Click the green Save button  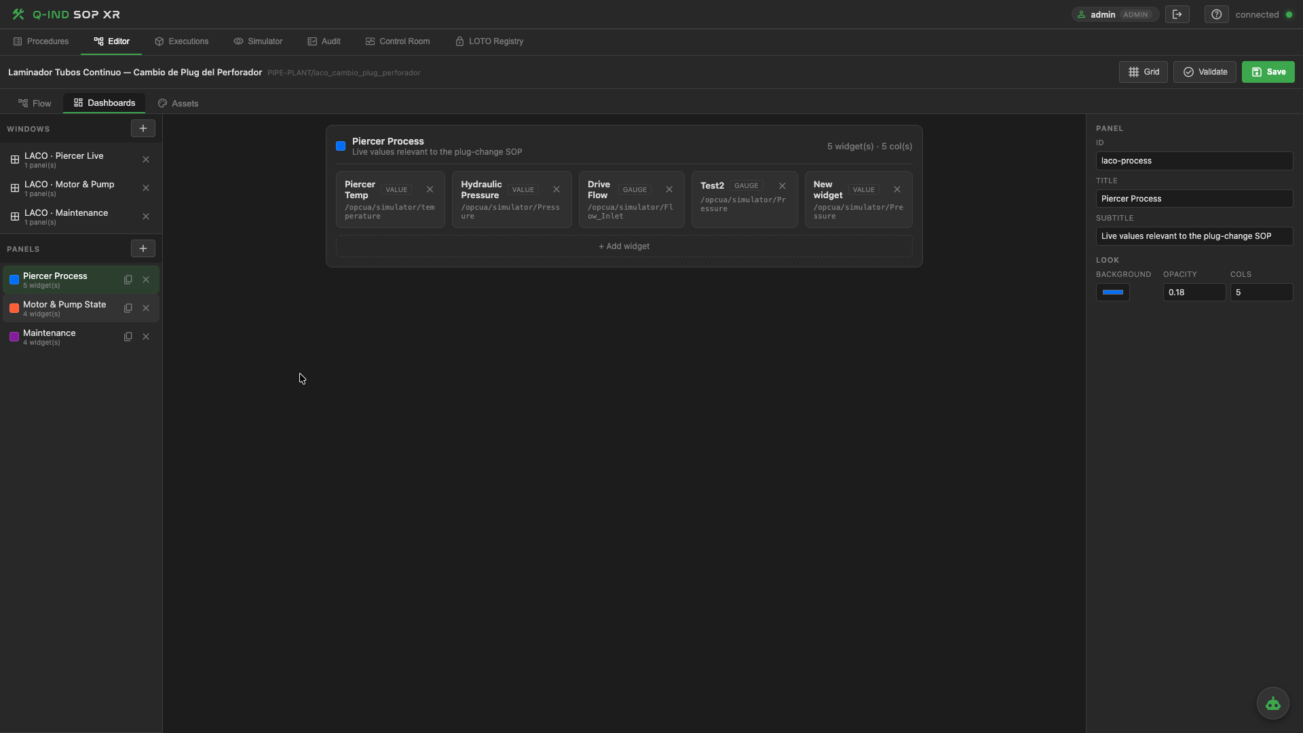(x=1268, y=72)
